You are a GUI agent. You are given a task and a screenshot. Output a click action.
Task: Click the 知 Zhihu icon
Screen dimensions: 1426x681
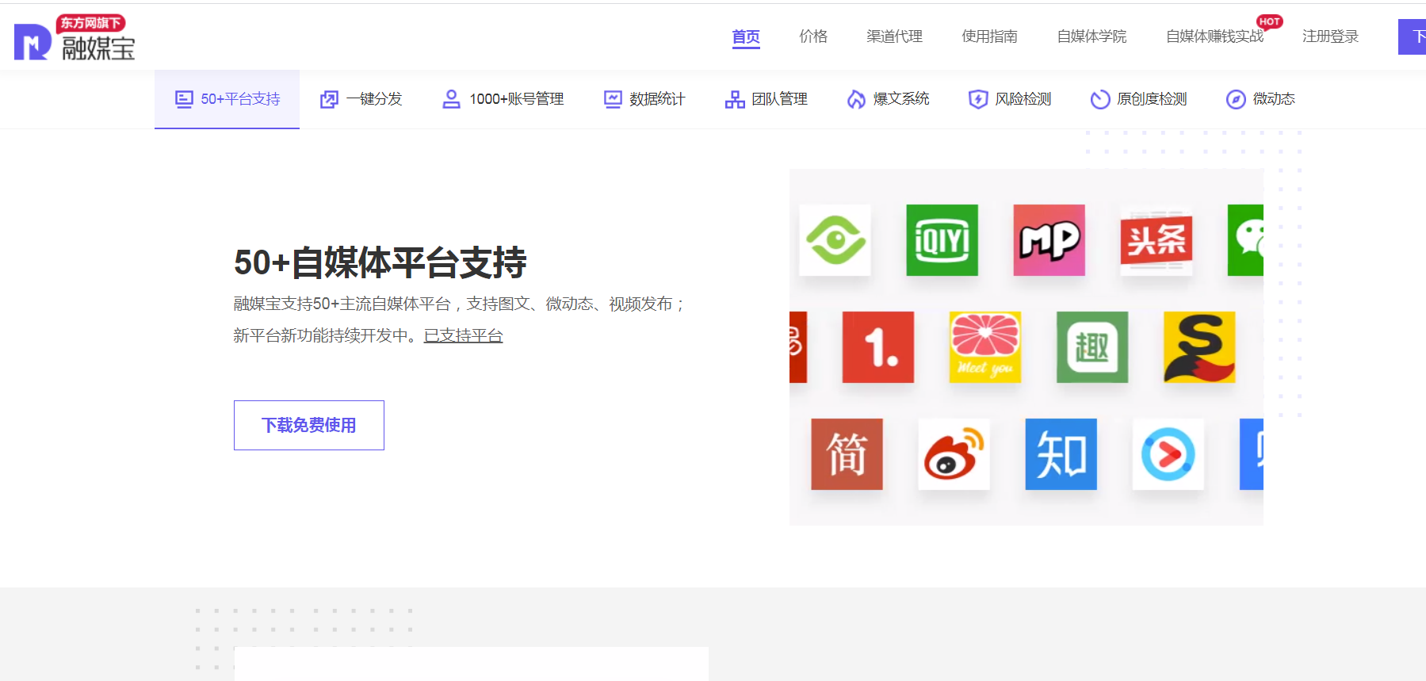pos(1061,454)
